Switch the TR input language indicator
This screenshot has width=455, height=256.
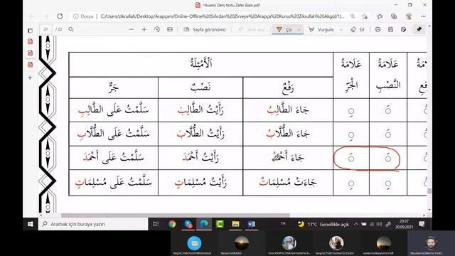pos(283,223)
